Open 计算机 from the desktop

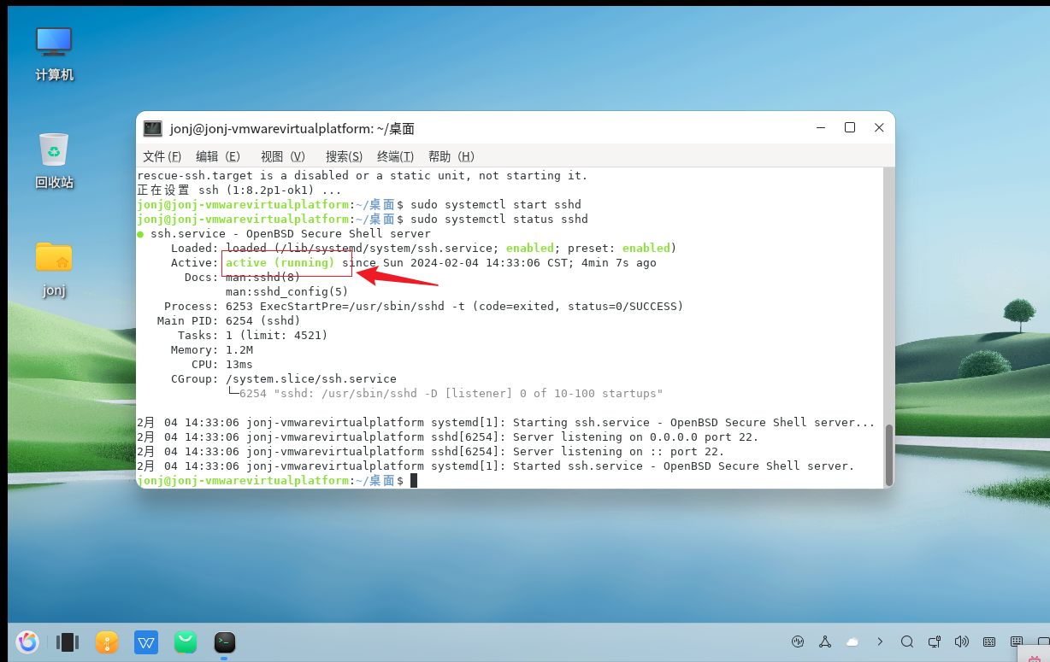point(53,51)
